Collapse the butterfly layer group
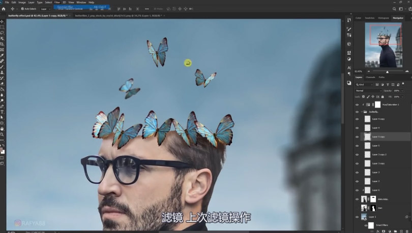The width and height of the screenshot is (412, 233). coord(362,112)
